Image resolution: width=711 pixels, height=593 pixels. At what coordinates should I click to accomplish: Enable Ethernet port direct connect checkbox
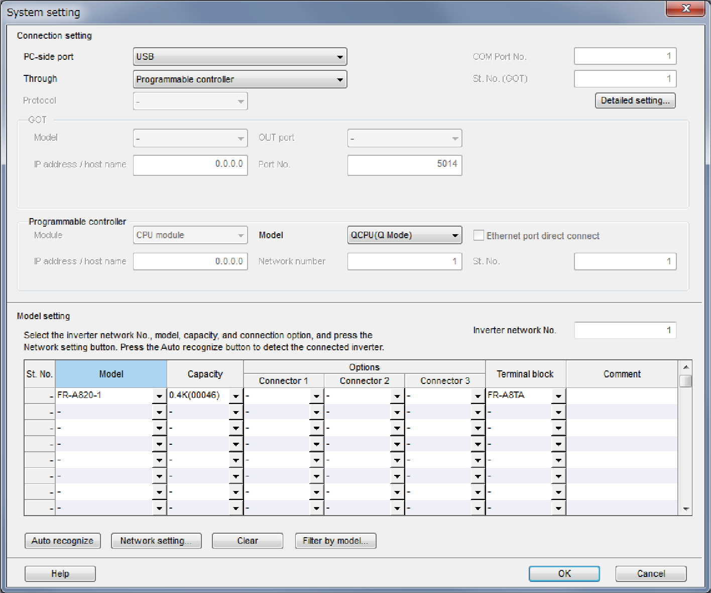[479, 236]
